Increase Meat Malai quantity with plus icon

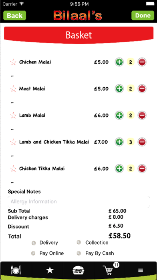click(x=119, y=89)
